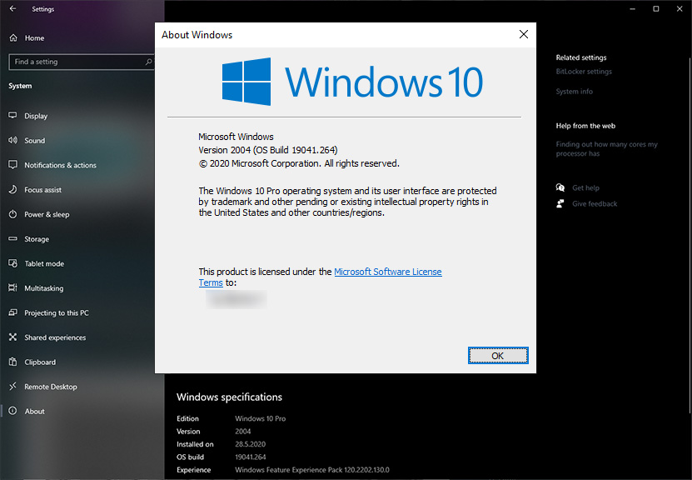Click the Microsoft Windows text in dialog
Screen dimensions: 692x480
click(236, 137)
